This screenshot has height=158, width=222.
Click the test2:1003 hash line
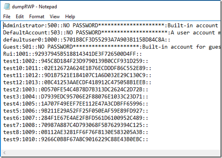(x=75, y=89)
